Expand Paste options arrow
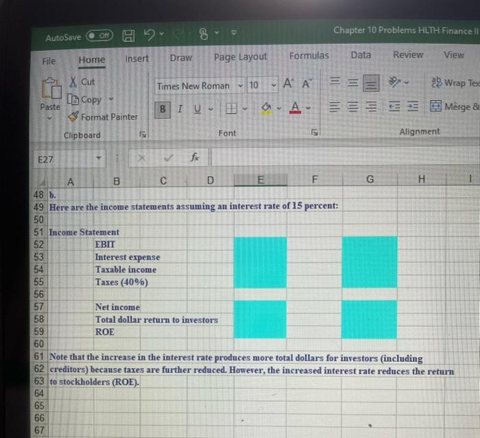This screenshot has width=480, height=438. (49, 118)
